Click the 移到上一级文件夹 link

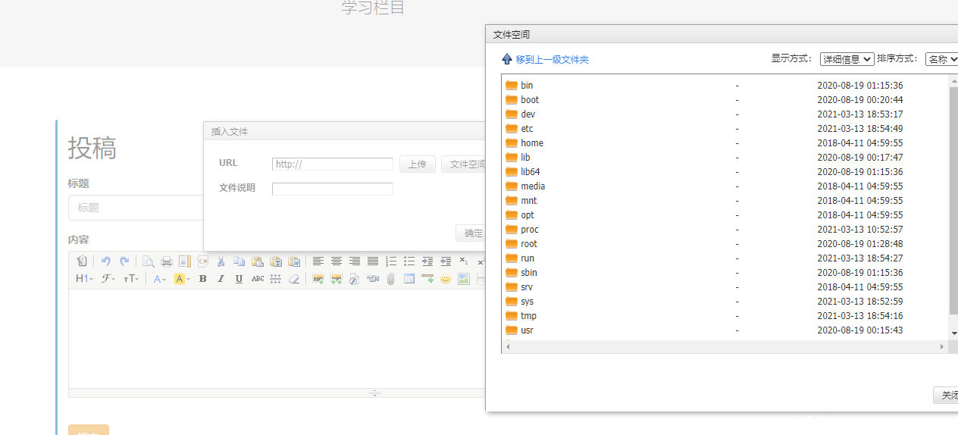[552, 59]
